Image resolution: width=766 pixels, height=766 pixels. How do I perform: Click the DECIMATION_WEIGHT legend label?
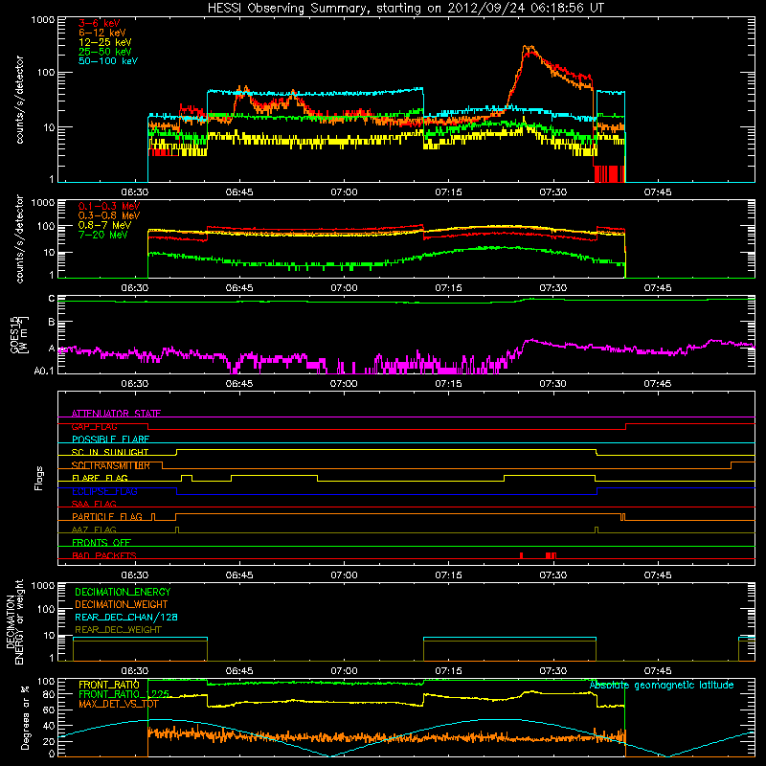122,604
